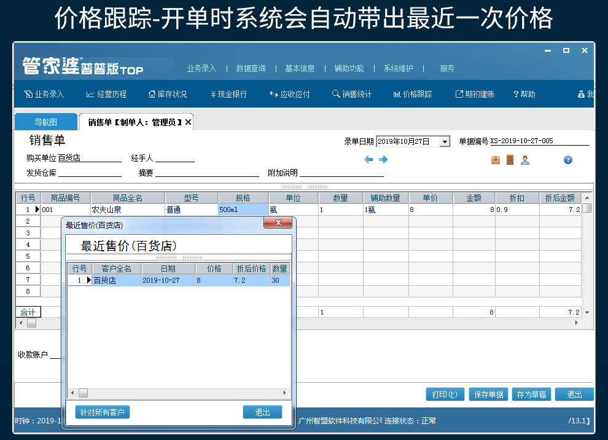
Task: Click the 打印(P) button
Action: click(x=445, y=394)
